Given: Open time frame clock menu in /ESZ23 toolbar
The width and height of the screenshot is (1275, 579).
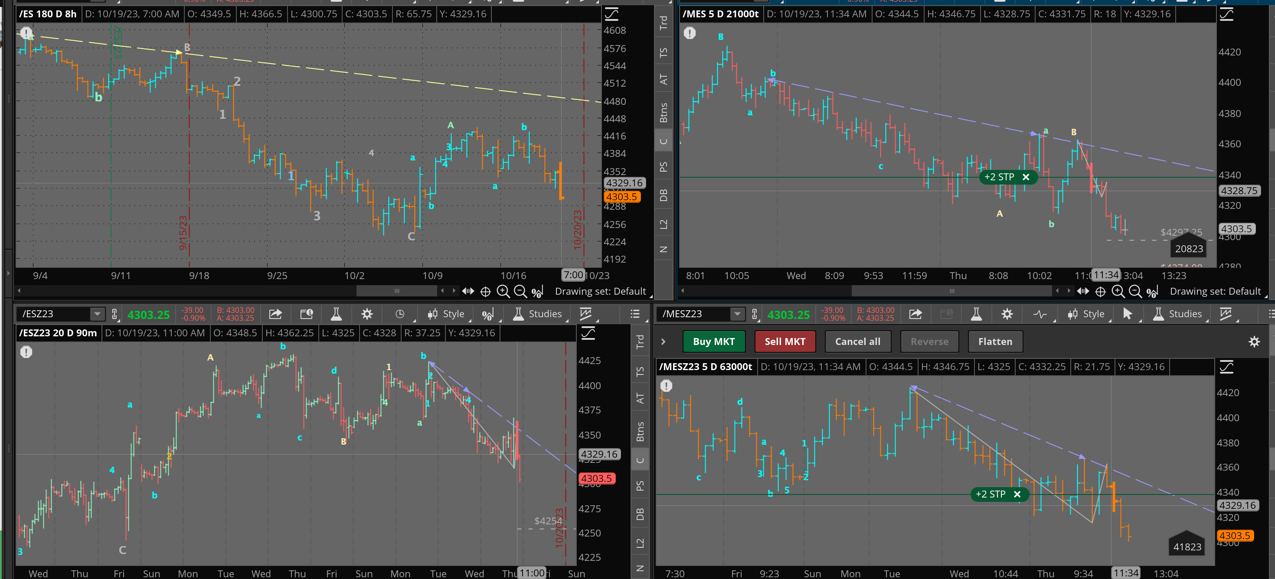Looking at the screenshot, I should coord(400,314).
